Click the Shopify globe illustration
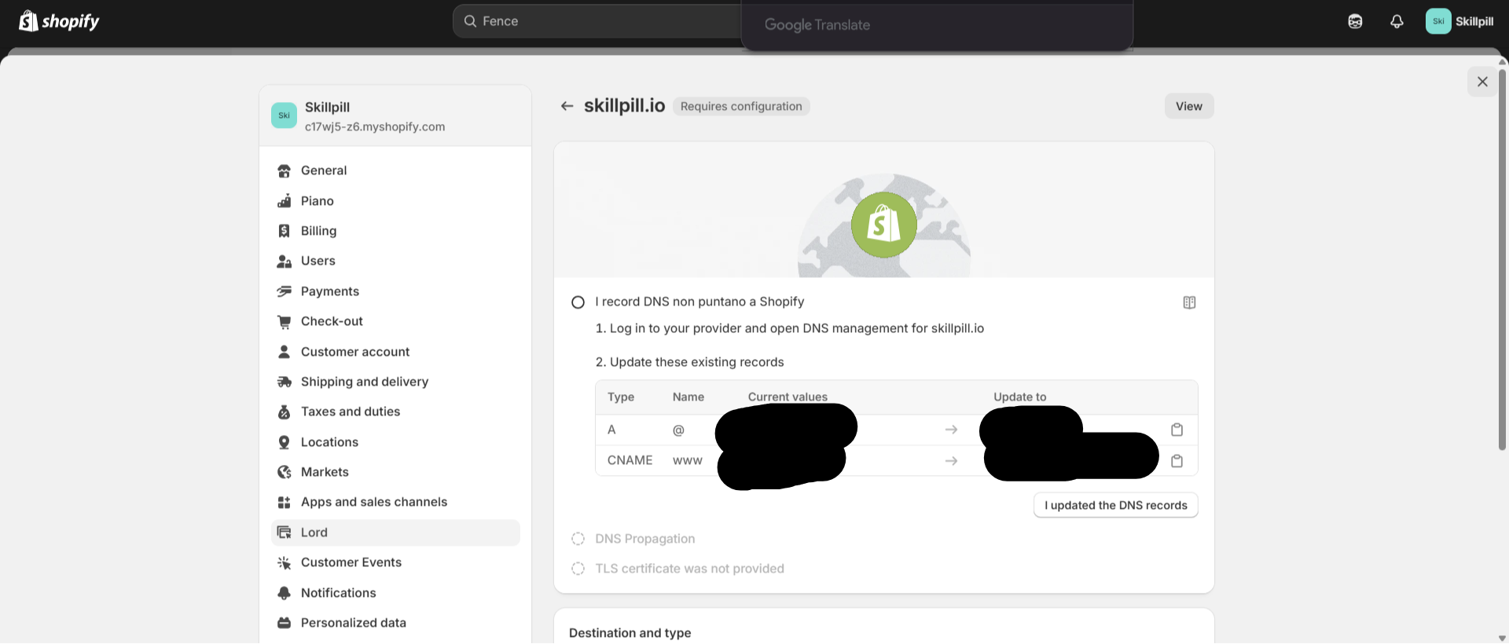The height and width of the screenshot is (644, 1509). pyautogui.click(x=884, y=225)
